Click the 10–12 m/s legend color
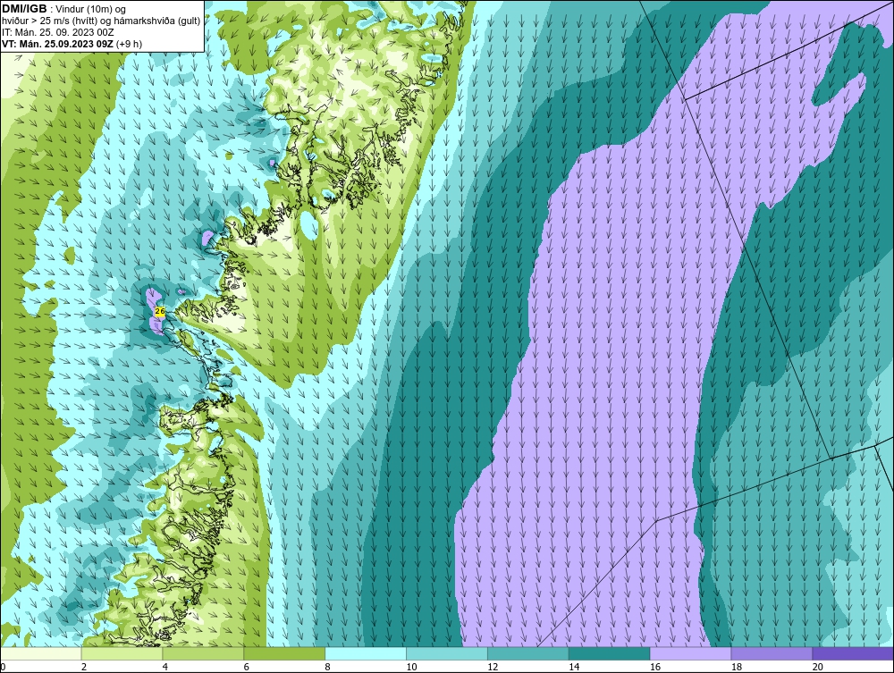 coord(446,653)
